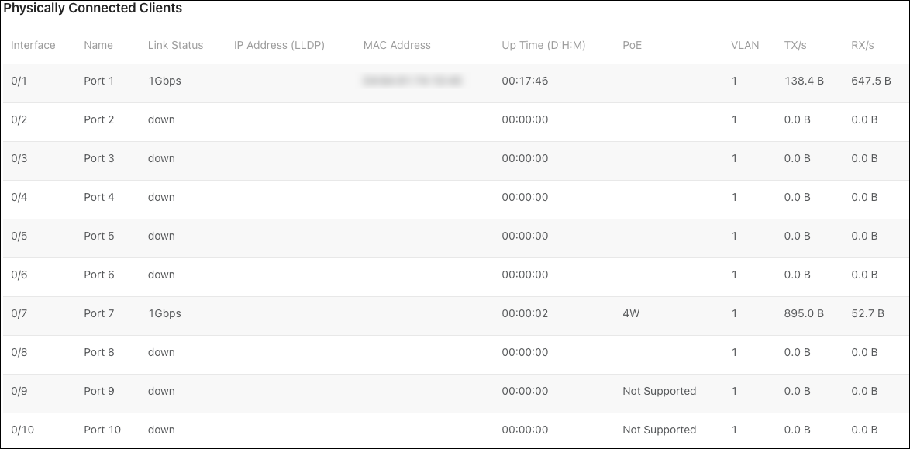Select interface 0/7 row
The height and width of the screenshot is (449, 910).
click(455, 313)
